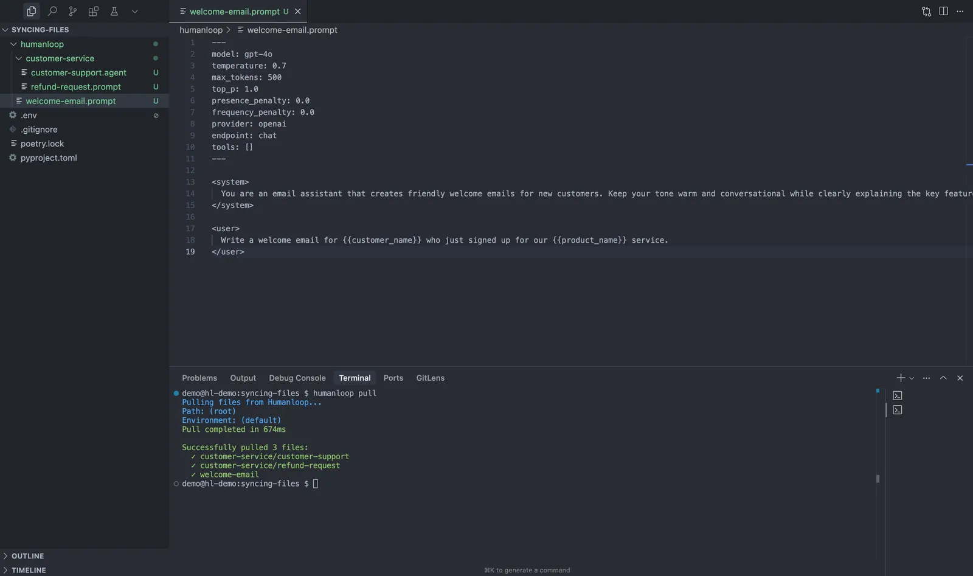Show additional views chevron in activity bar
The width and height of the screenshot is (973, 576).
tap(135, 11)
